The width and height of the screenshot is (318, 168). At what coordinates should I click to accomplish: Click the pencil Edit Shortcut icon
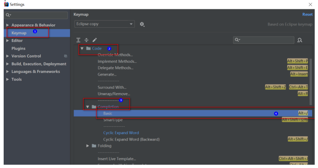pyautogui.click(x=95, y=40)
